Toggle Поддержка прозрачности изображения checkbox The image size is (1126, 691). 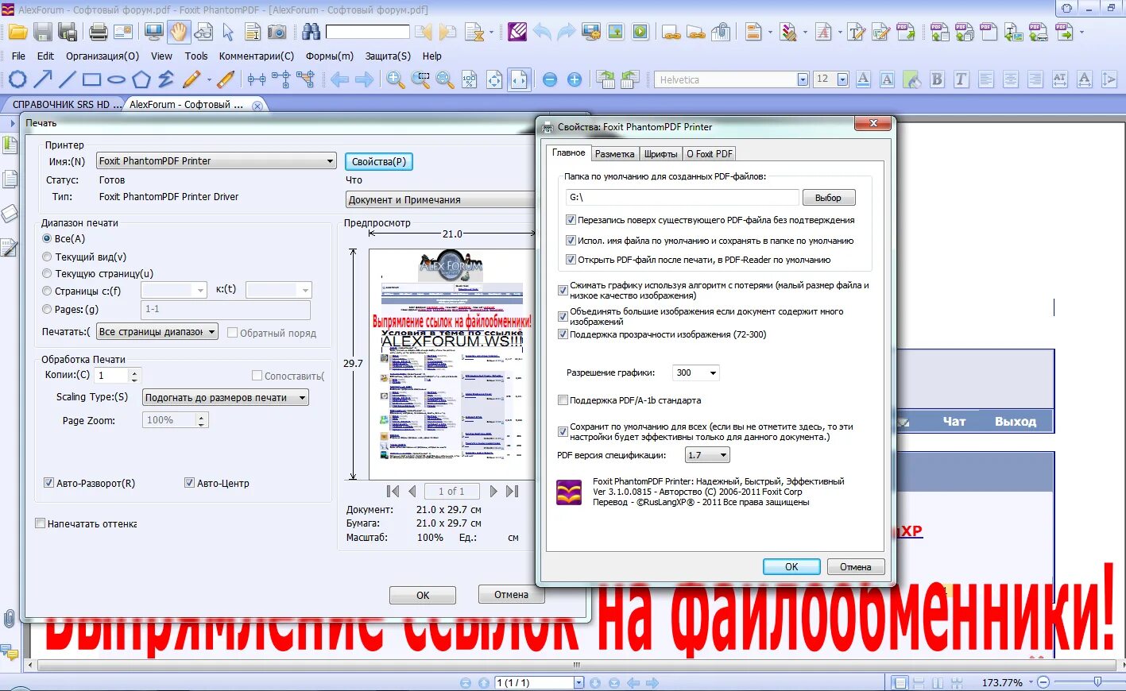(563, 334)
